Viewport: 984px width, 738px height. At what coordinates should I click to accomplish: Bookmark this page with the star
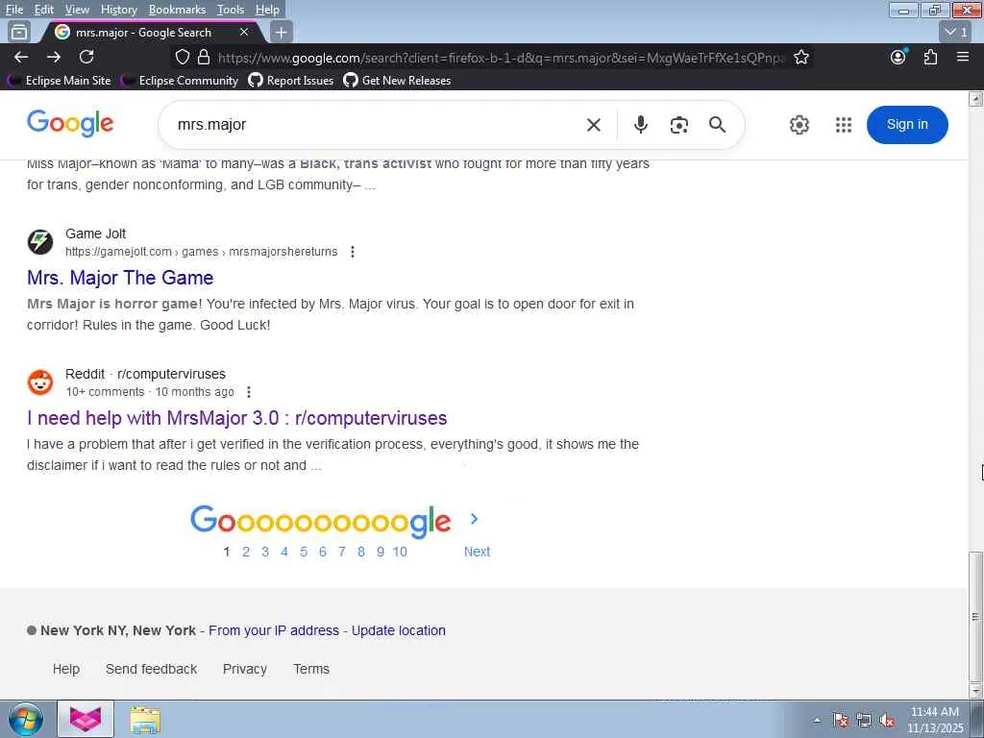[x=801, y=58]
